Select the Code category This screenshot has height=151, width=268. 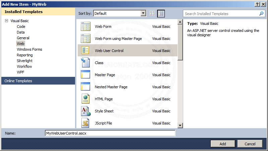click(x=21, y=27)
